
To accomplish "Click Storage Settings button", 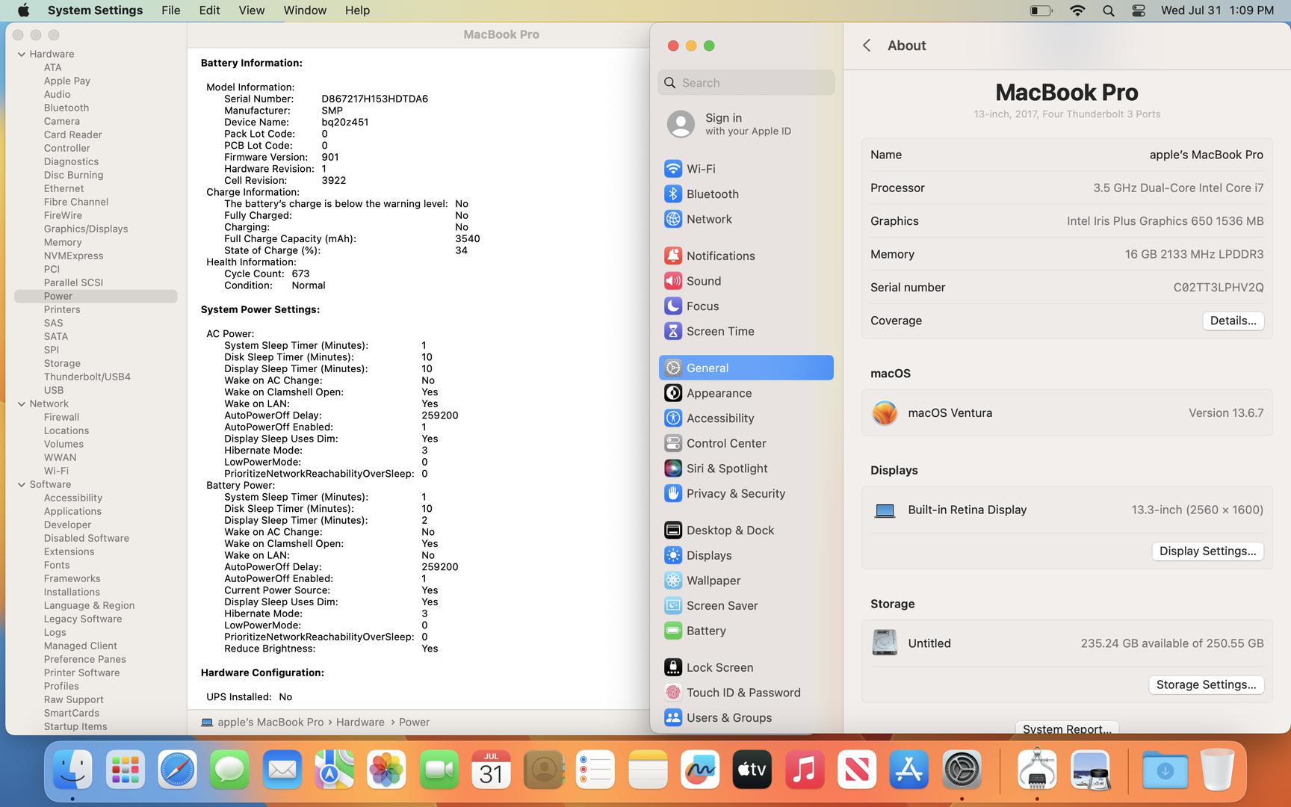I will [1206, 684].
